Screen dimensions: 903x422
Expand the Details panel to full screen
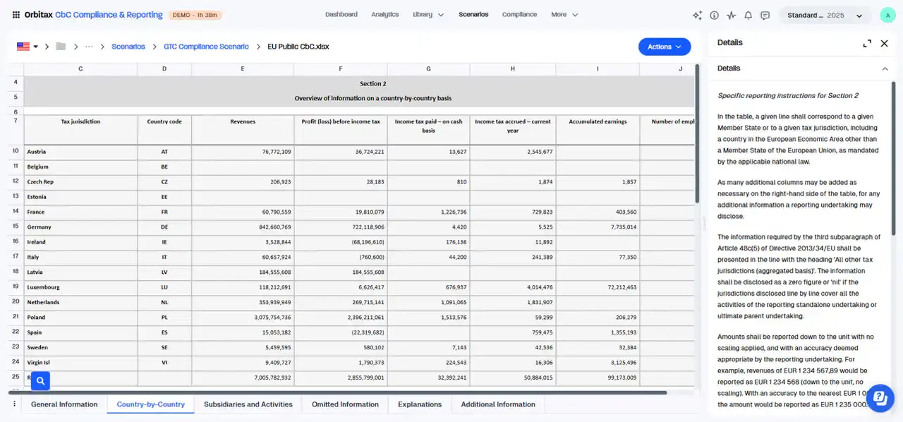(x=867, y=43)
